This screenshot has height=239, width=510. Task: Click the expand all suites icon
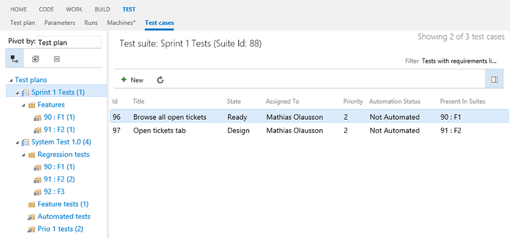[35, 59]
